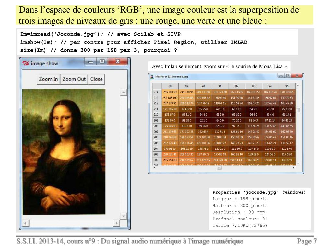Click the cell '66 14 1'
The height and width of the screenshot is (249, 332).
coord(287,115)
